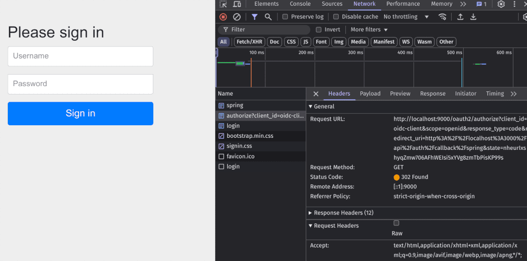Image resolution: width=527 pixels, height=261 pixels.
Task: Focus the network Filter text box
Action: point(264,29)
